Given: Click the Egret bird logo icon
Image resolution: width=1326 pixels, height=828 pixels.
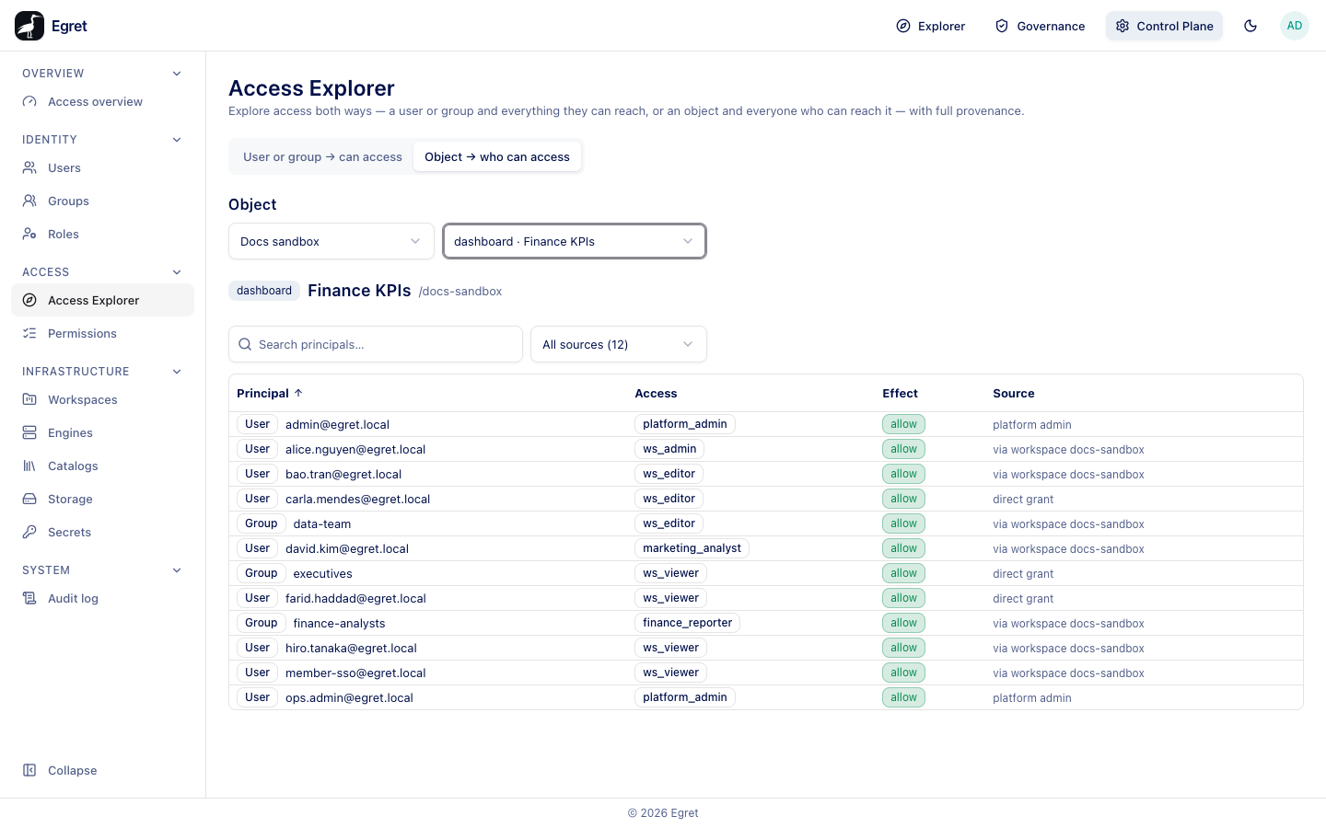Looking at the screenshot, I should point(29,26).
